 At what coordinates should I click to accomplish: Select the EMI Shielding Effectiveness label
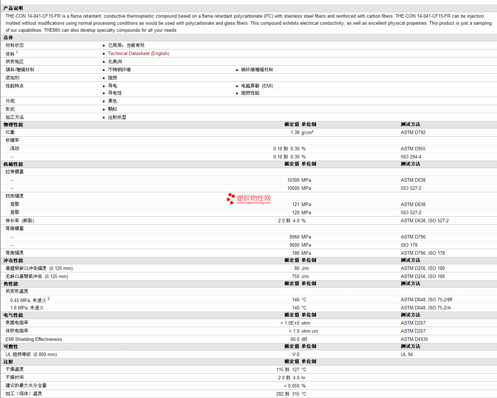[x=34, y=339]
